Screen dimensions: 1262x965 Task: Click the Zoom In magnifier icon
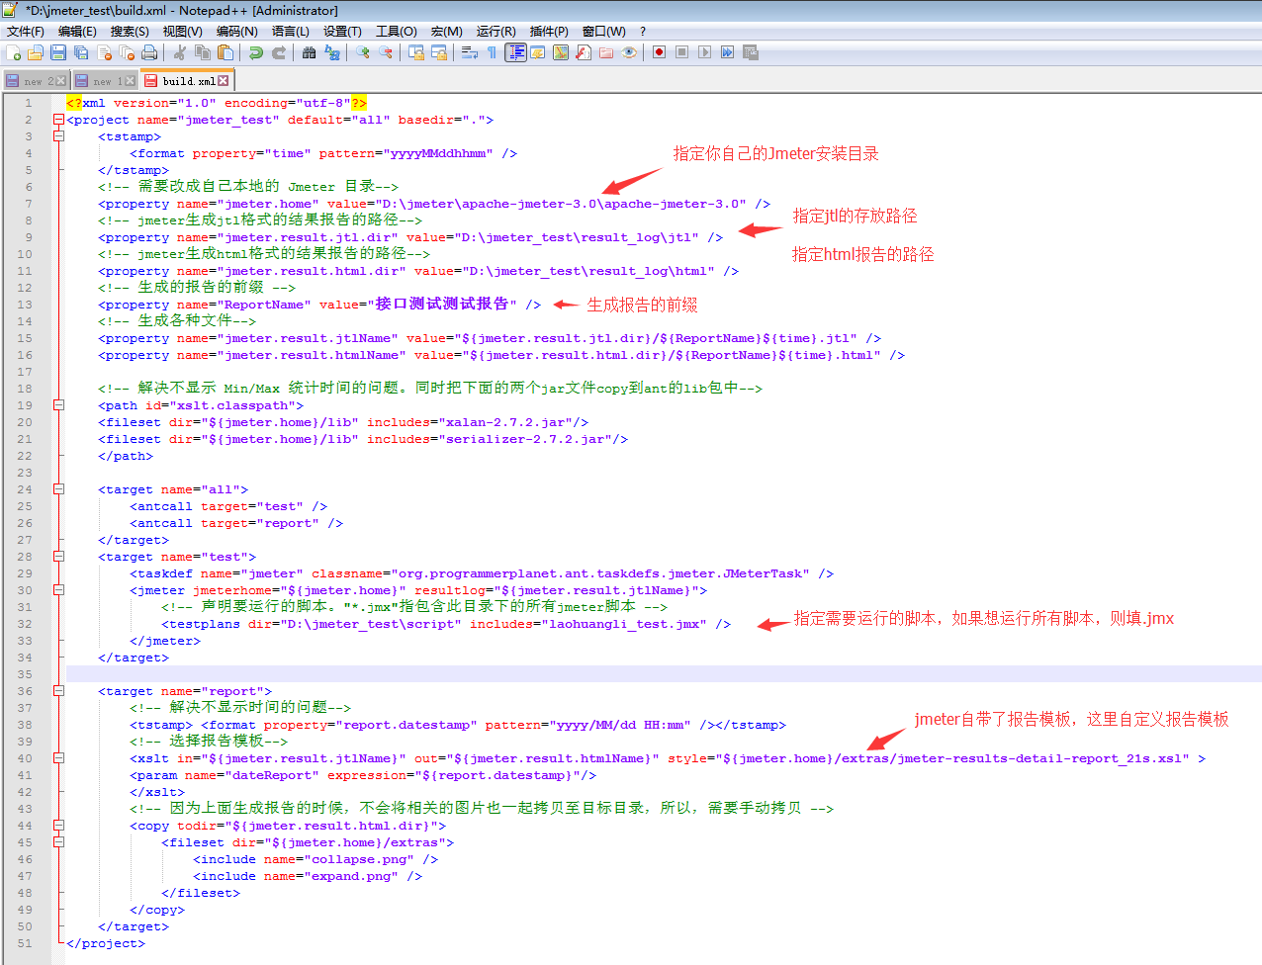click(x=362, y=52)
